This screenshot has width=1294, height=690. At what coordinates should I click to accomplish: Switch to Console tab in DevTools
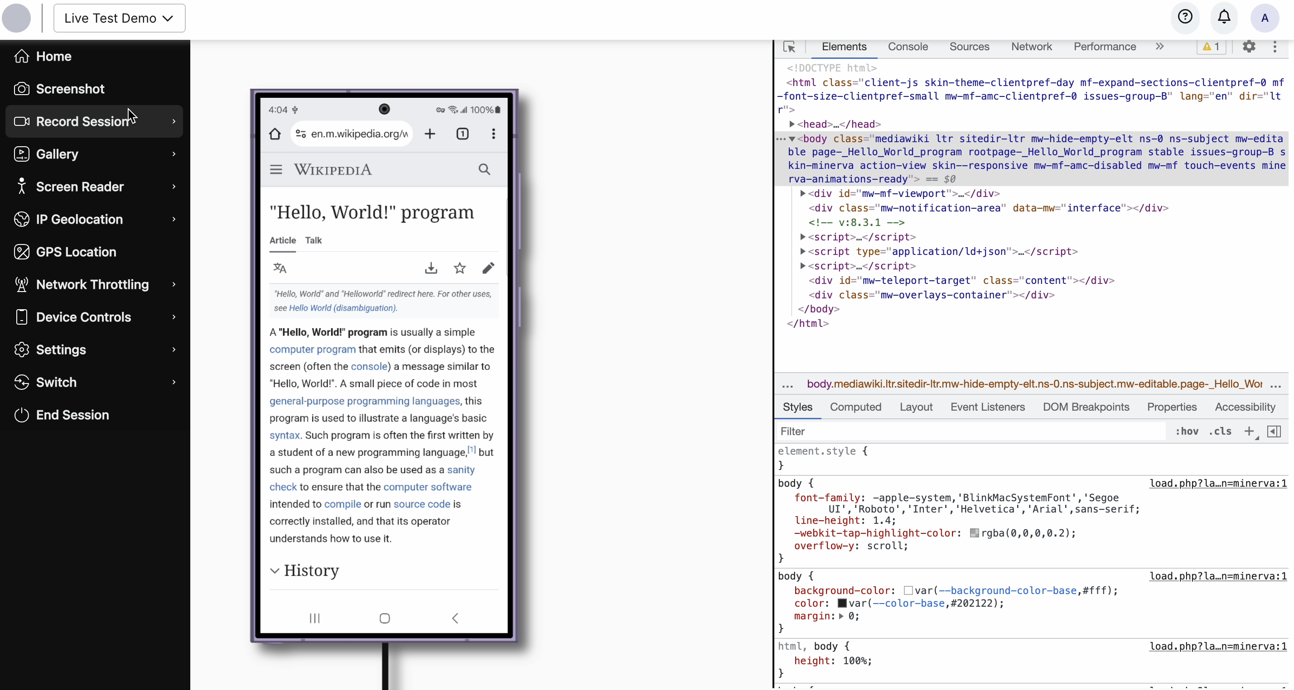tap(907, 46)
